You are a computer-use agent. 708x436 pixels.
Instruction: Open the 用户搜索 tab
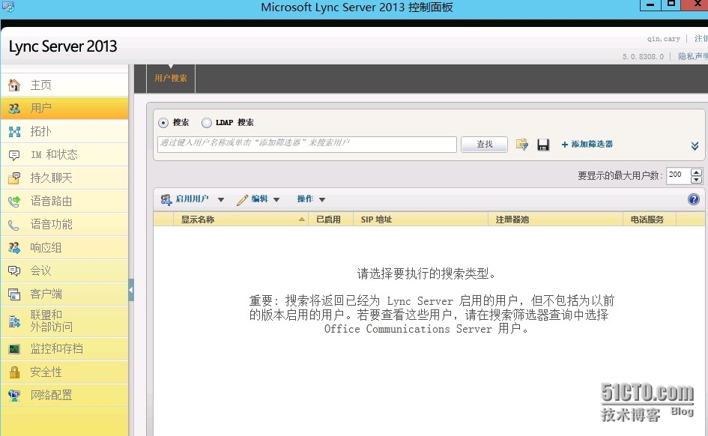click(171, 78)
